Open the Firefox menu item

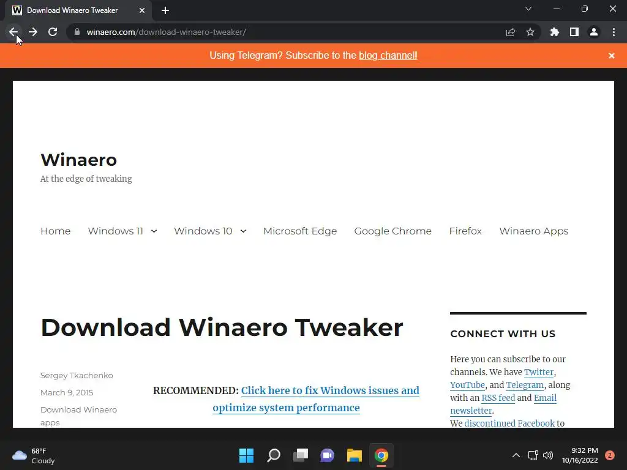pos(465,231)
